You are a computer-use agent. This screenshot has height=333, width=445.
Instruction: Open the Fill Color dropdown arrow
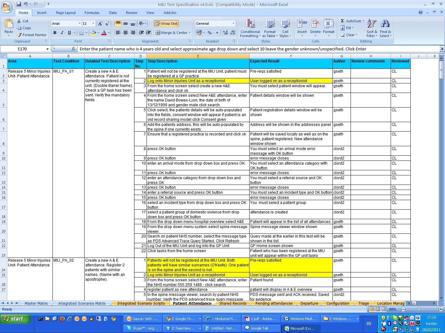tap(98, 33)
